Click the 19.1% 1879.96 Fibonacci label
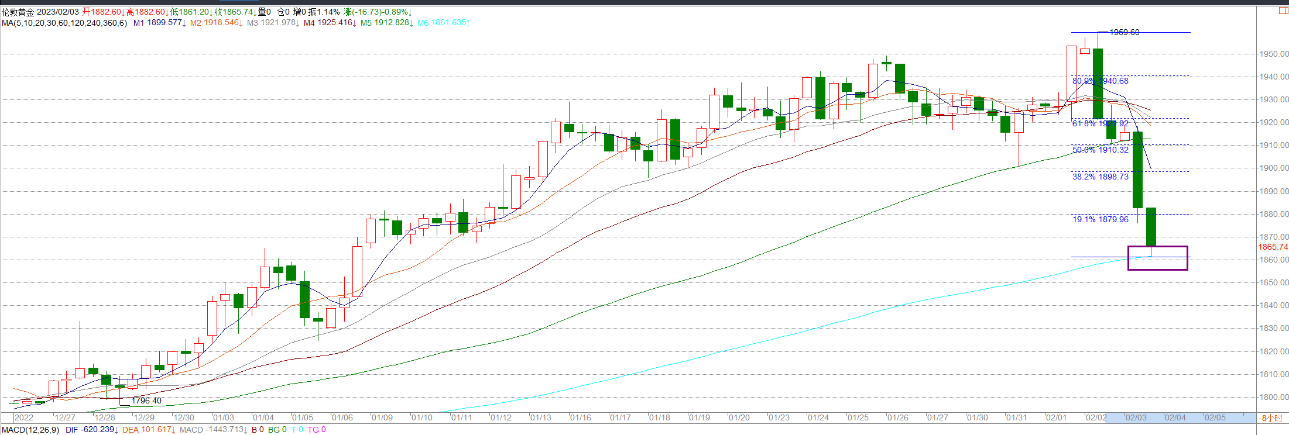Image resolution: width=1289 pixels, height=435 pixels. [x=1101, y=219]
